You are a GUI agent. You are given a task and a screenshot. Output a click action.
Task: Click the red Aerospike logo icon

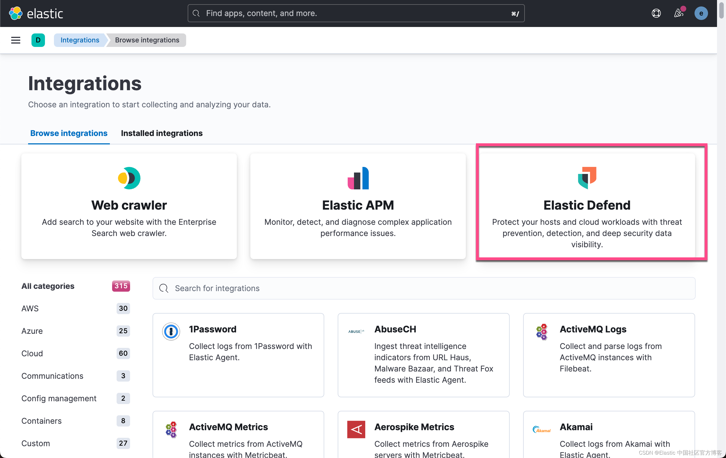click(x=356, y=429)
